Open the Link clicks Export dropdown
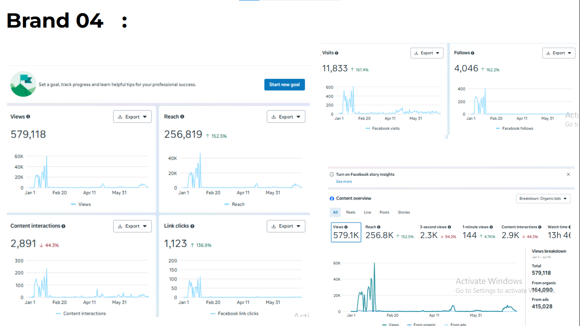 (286, 226)
